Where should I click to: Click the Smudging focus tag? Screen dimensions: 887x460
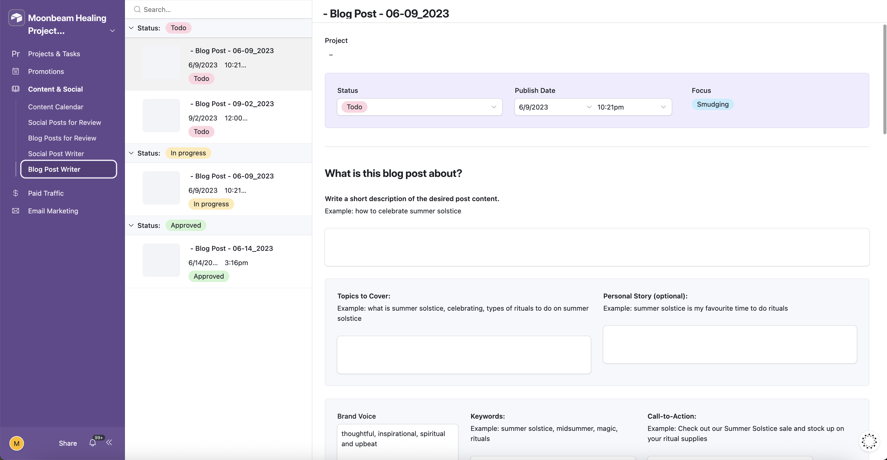712,104
